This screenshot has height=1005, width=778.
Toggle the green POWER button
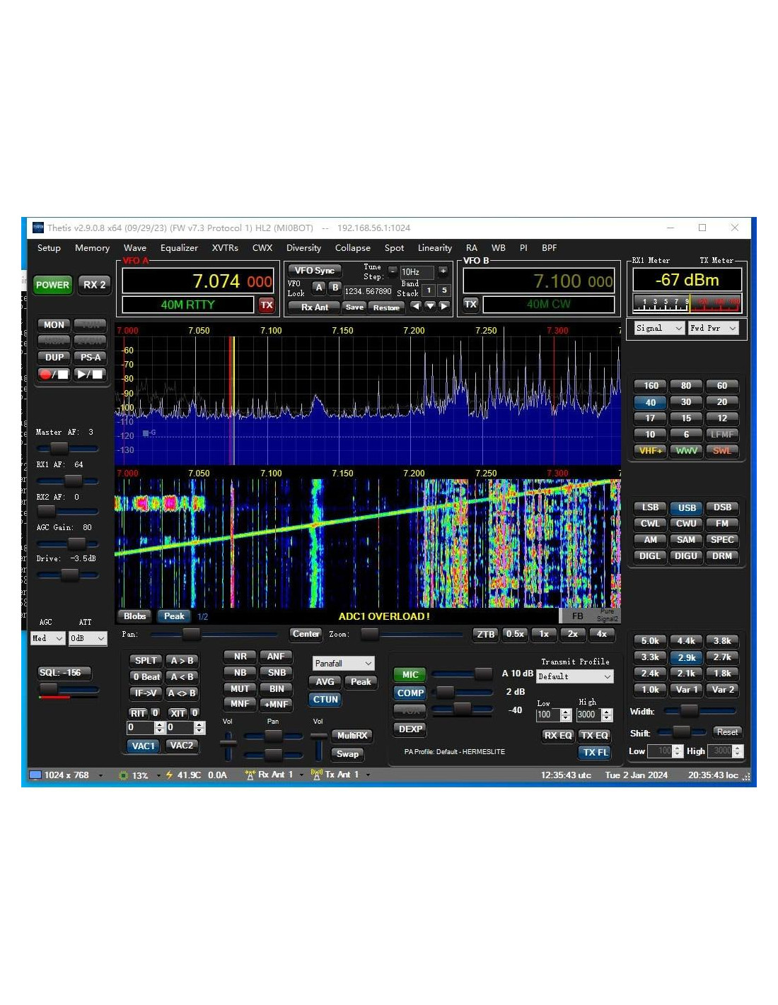click(x=52, y=285)
